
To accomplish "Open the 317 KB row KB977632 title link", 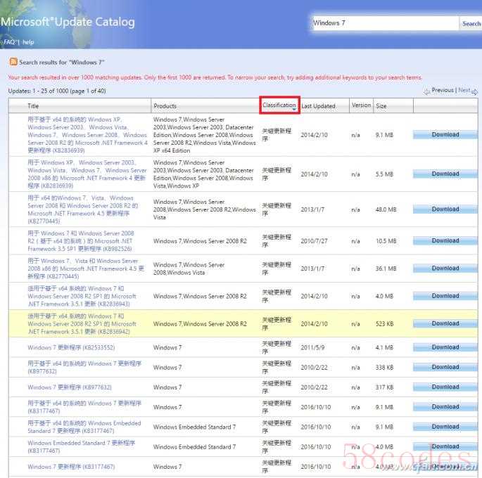I will [70, 387].
